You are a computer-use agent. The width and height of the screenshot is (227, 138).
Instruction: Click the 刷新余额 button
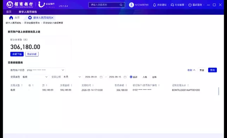pyautogui.click(x=32, y=54)
